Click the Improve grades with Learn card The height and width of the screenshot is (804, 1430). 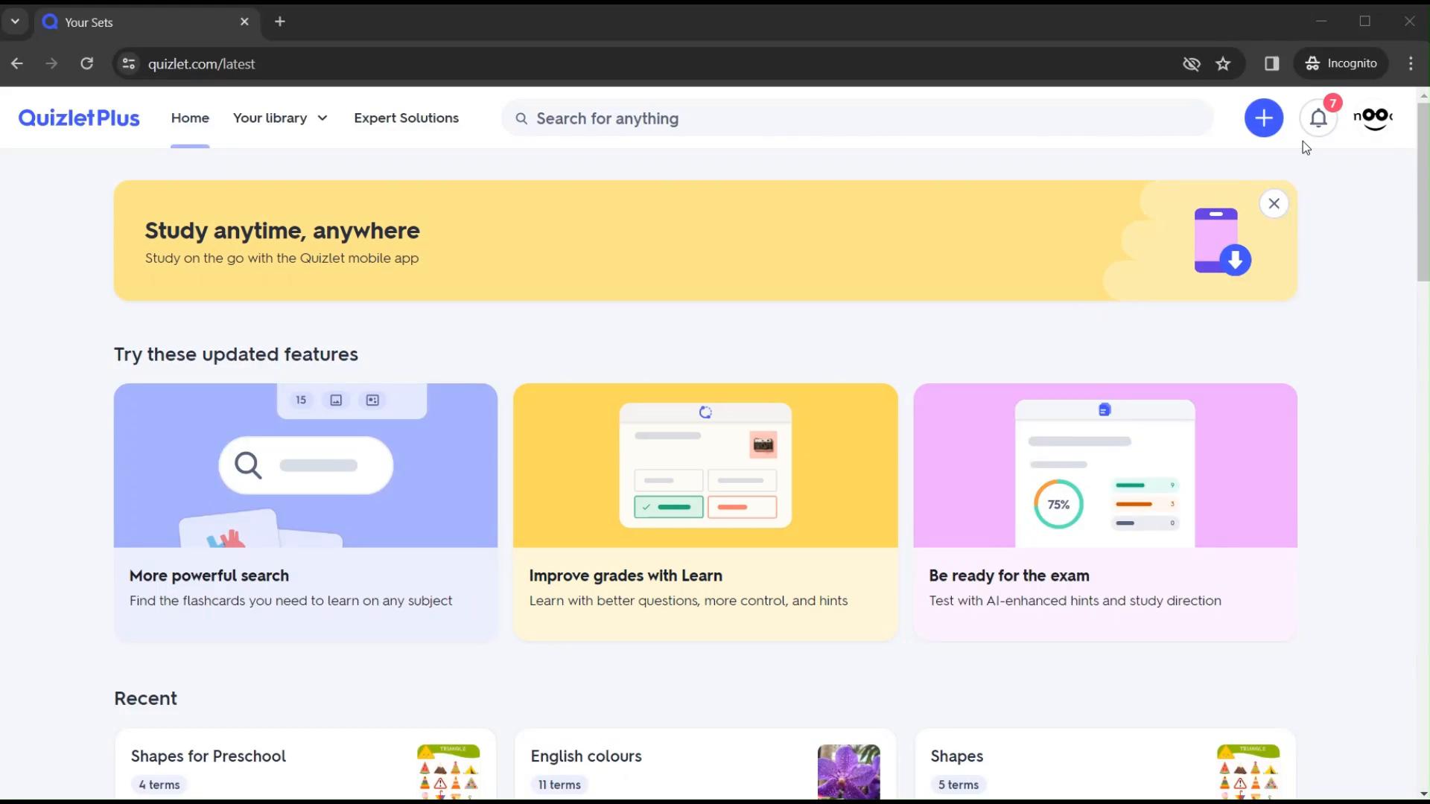(705, 511)
